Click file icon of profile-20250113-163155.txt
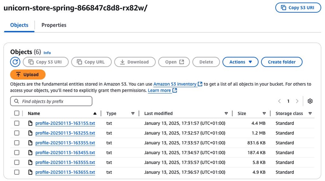Viewport: 325px width, 181px height. click(x=30, y=123)
